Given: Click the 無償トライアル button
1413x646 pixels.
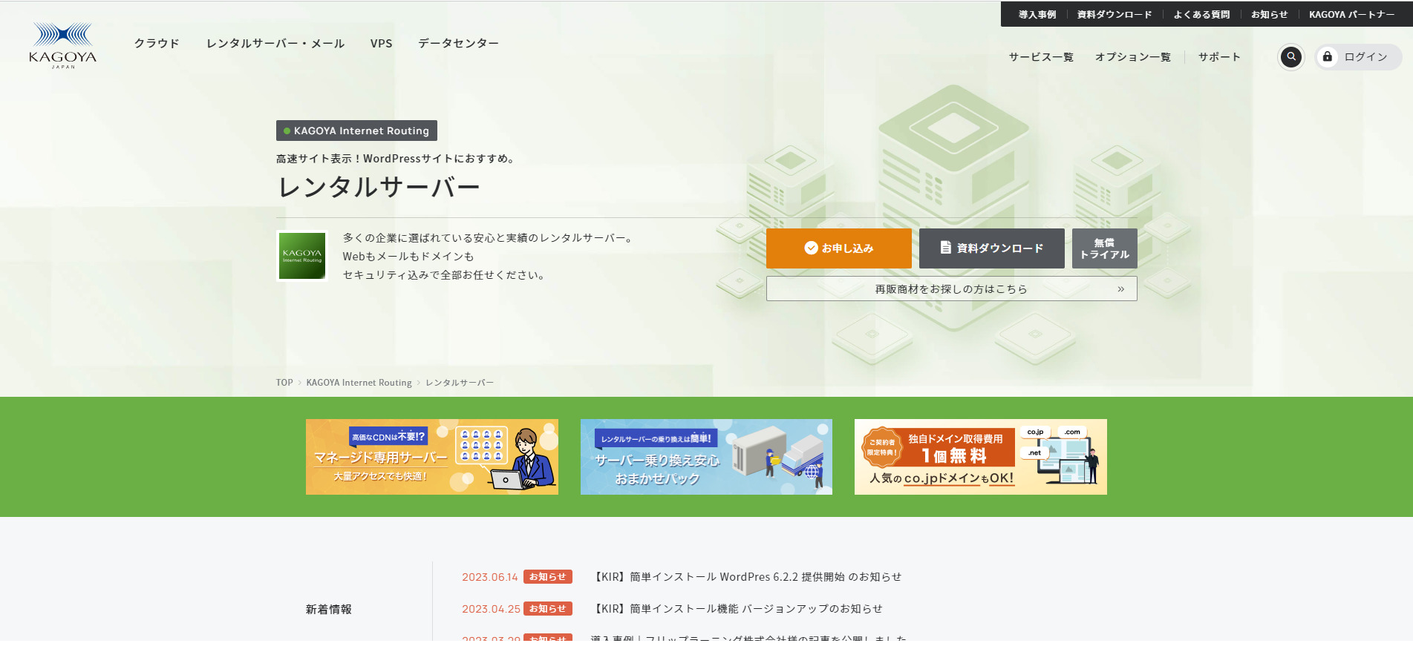Looking at the screenshot, I should [1105, 248].
